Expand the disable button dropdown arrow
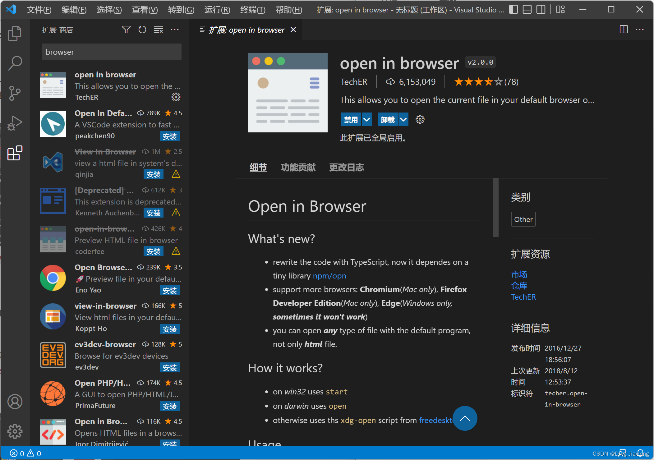The width and height of the screenshot is (654, 460). coord(367,120)
